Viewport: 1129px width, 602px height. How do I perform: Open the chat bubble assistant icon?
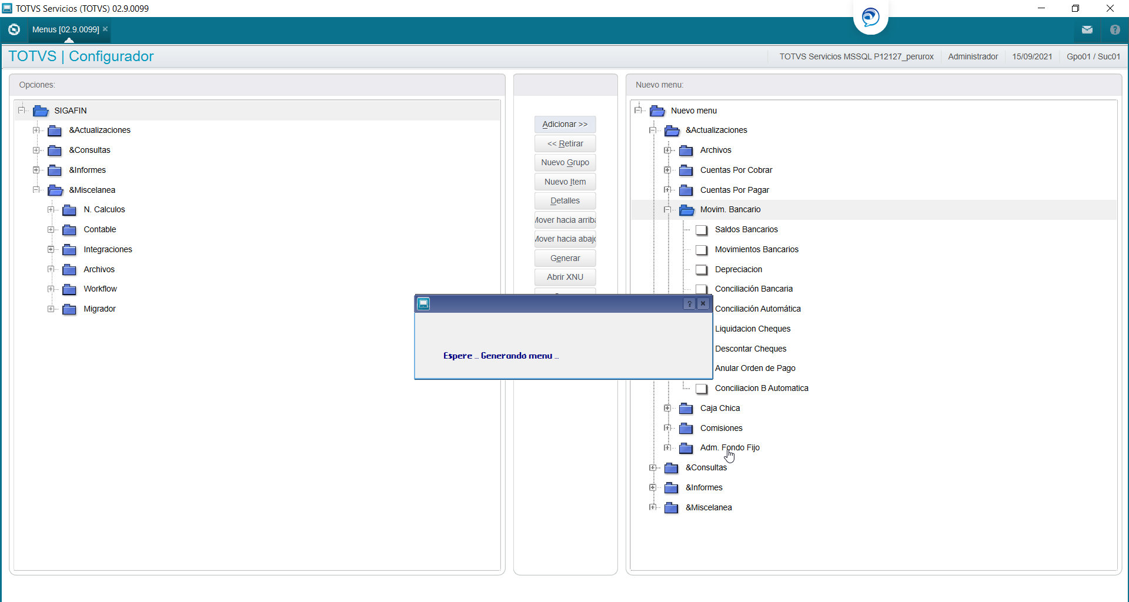pos(870,17)
